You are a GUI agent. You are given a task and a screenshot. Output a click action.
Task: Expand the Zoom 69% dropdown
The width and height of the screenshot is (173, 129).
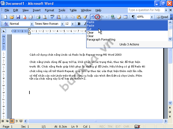tap(152, 17)
